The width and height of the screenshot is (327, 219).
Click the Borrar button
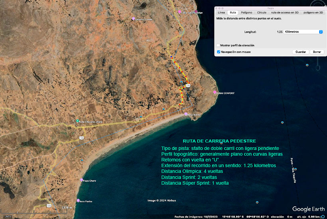317,52
